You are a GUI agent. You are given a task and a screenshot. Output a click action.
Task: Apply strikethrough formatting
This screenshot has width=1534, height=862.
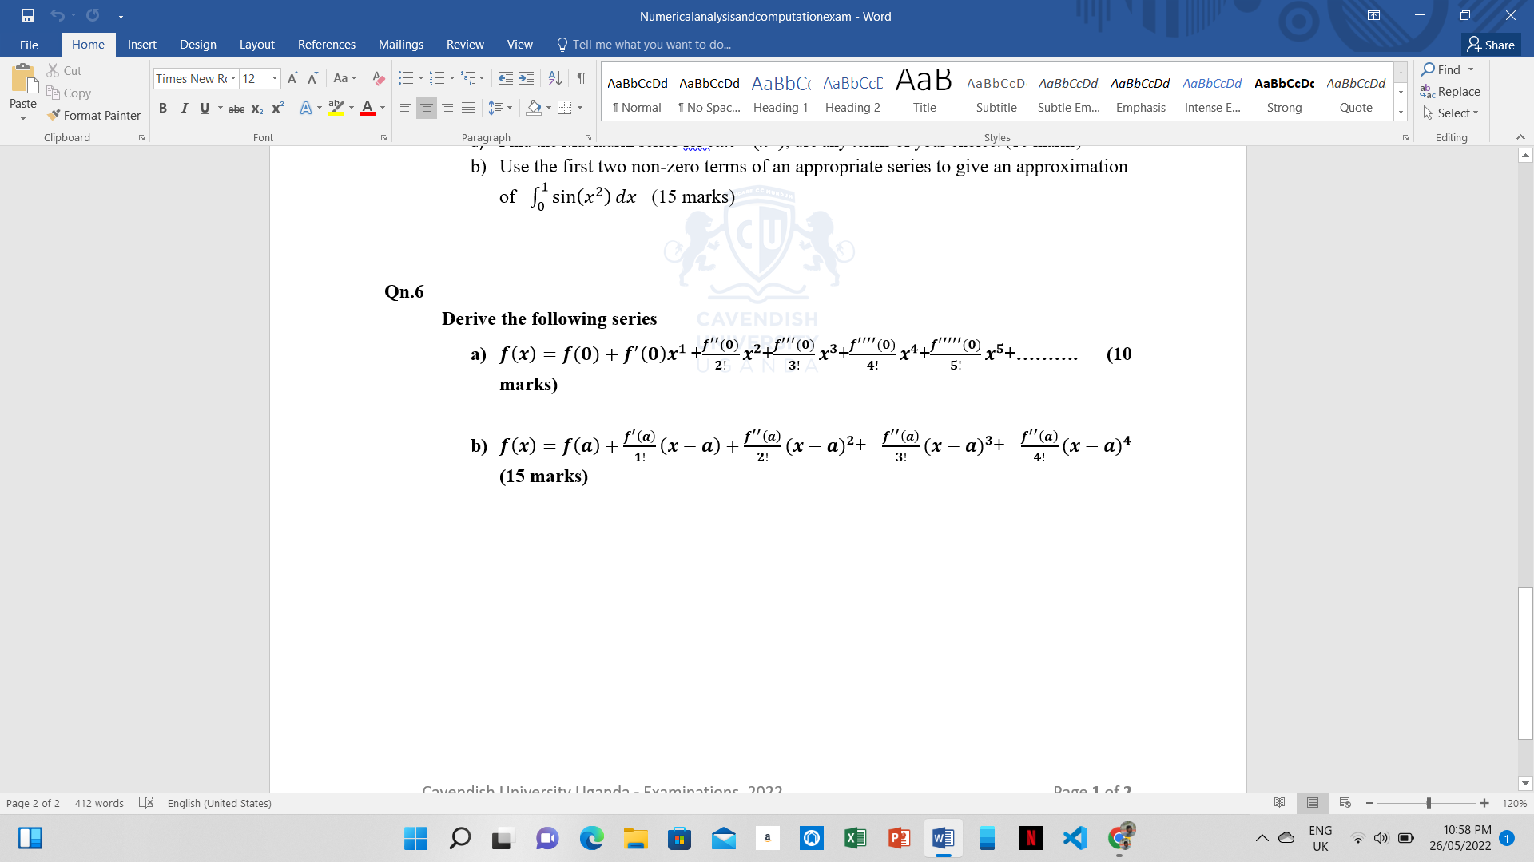(236, 109)
